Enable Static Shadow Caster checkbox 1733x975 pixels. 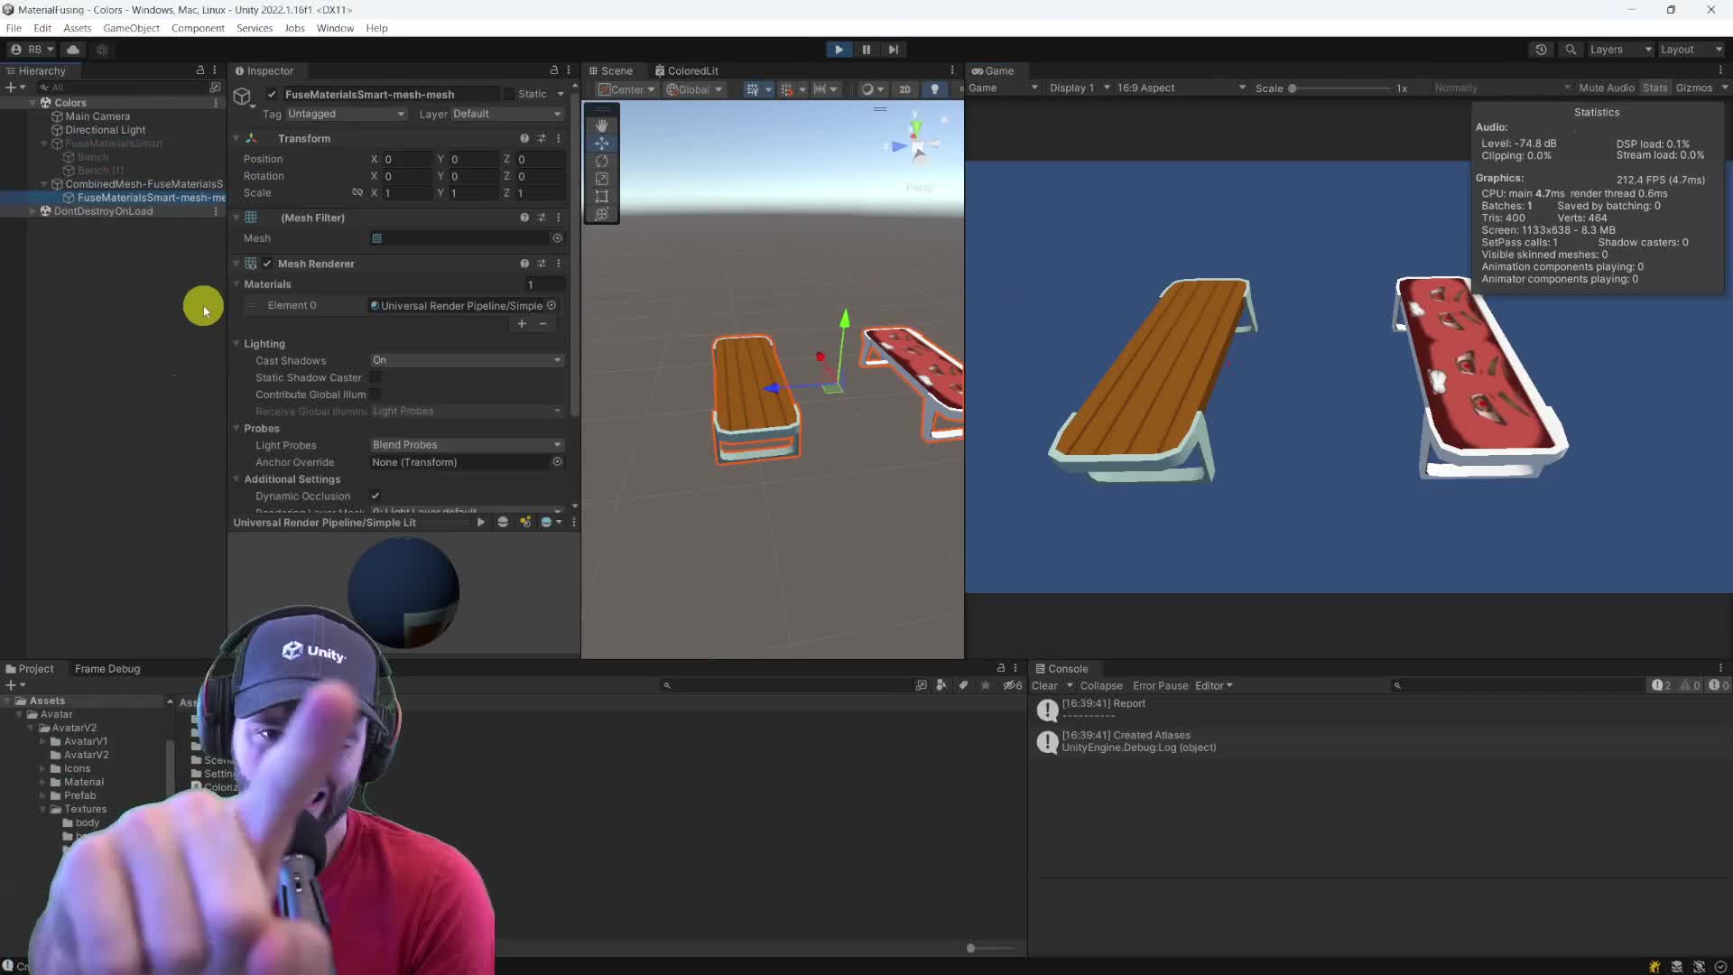pyautogui.click(x=375, y=377)
